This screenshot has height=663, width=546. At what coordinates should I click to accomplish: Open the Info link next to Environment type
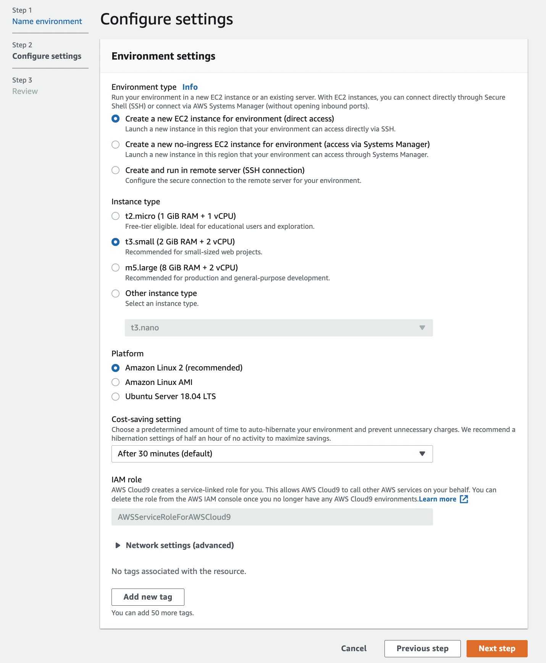click(x=190, y=87)
